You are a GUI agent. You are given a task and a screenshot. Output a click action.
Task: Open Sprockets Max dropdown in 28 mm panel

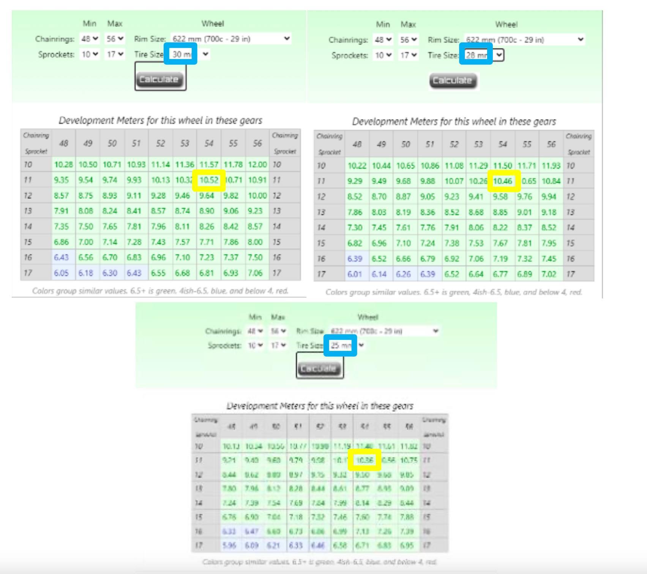408,55
